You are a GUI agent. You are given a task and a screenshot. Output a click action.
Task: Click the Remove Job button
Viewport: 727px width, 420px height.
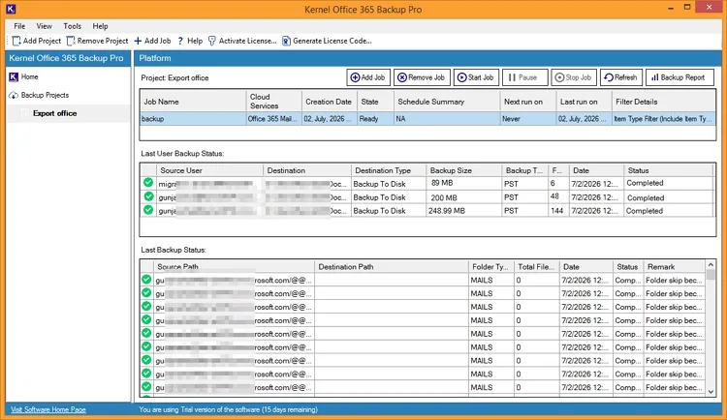422,77
